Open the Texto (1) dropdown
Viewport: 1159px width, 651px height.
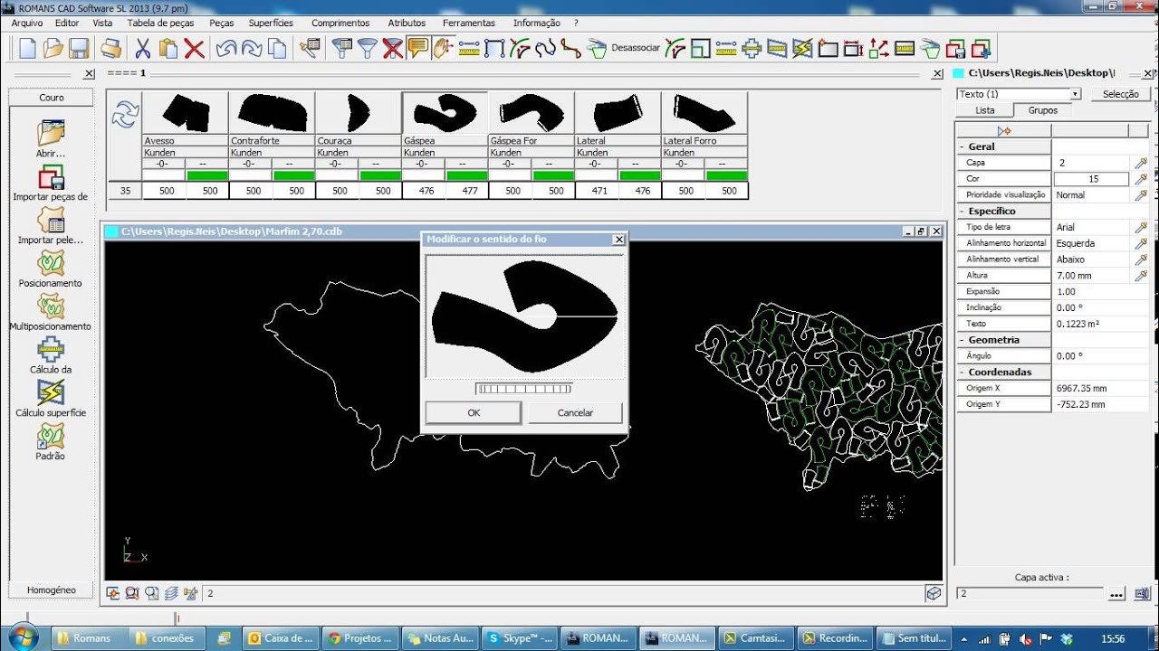pos(1075,94)
